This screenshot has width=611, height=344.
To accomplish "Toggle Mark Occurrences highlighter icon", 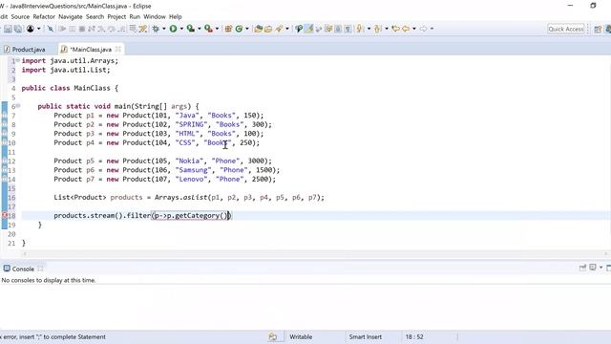I will pos(308,29).
